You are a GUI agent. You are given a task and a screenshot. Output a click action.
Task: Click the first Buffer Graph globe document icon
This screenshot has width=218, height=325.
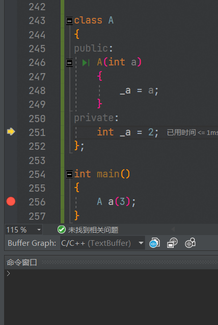[x=154, y=243]
